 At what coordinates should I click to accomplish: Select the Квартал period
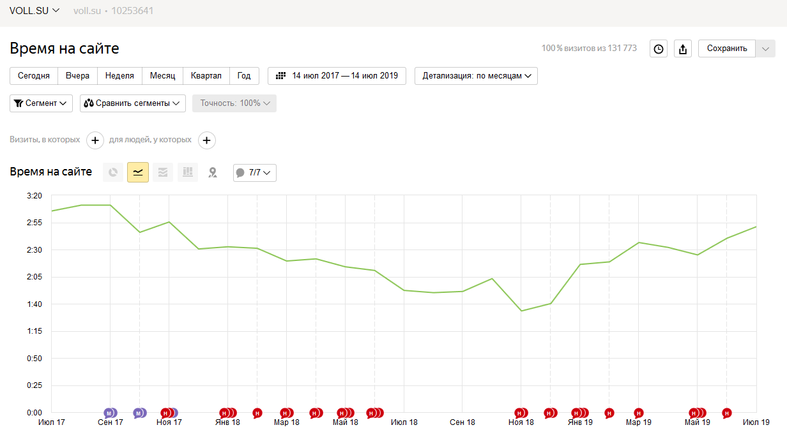[206, 76]
